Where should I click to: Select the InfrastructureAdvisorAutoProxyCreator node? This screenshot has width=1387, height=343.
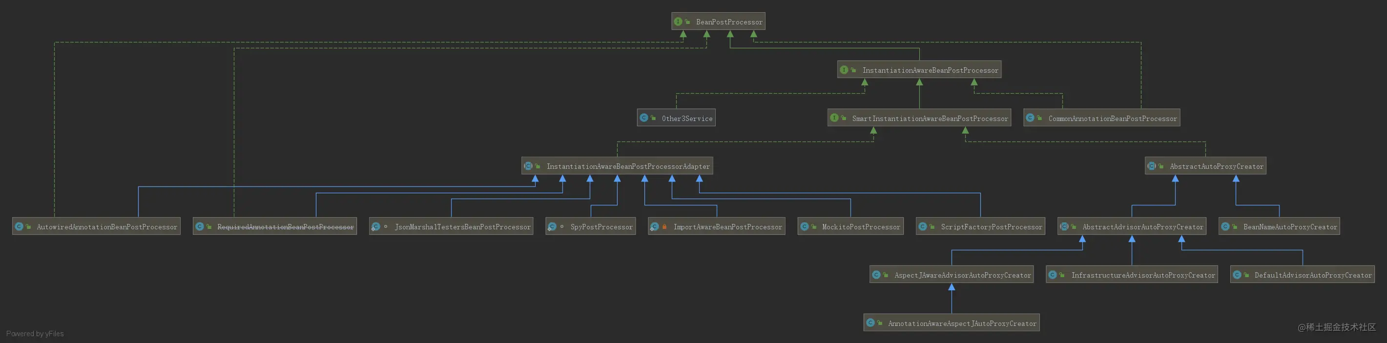[x=1132, y=275]
